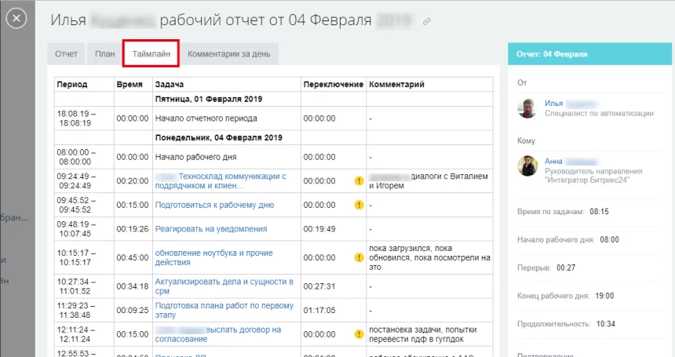Click the copy link icon beside the report title
This screenshot has height=357, width=675.
pyautogui.click(x=427, y=22)
